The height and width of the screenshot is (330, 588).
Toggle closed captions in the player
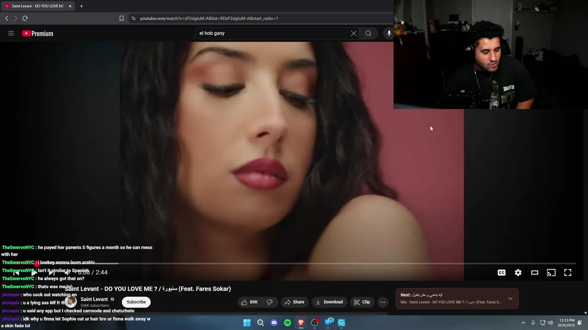coord(502,273)
